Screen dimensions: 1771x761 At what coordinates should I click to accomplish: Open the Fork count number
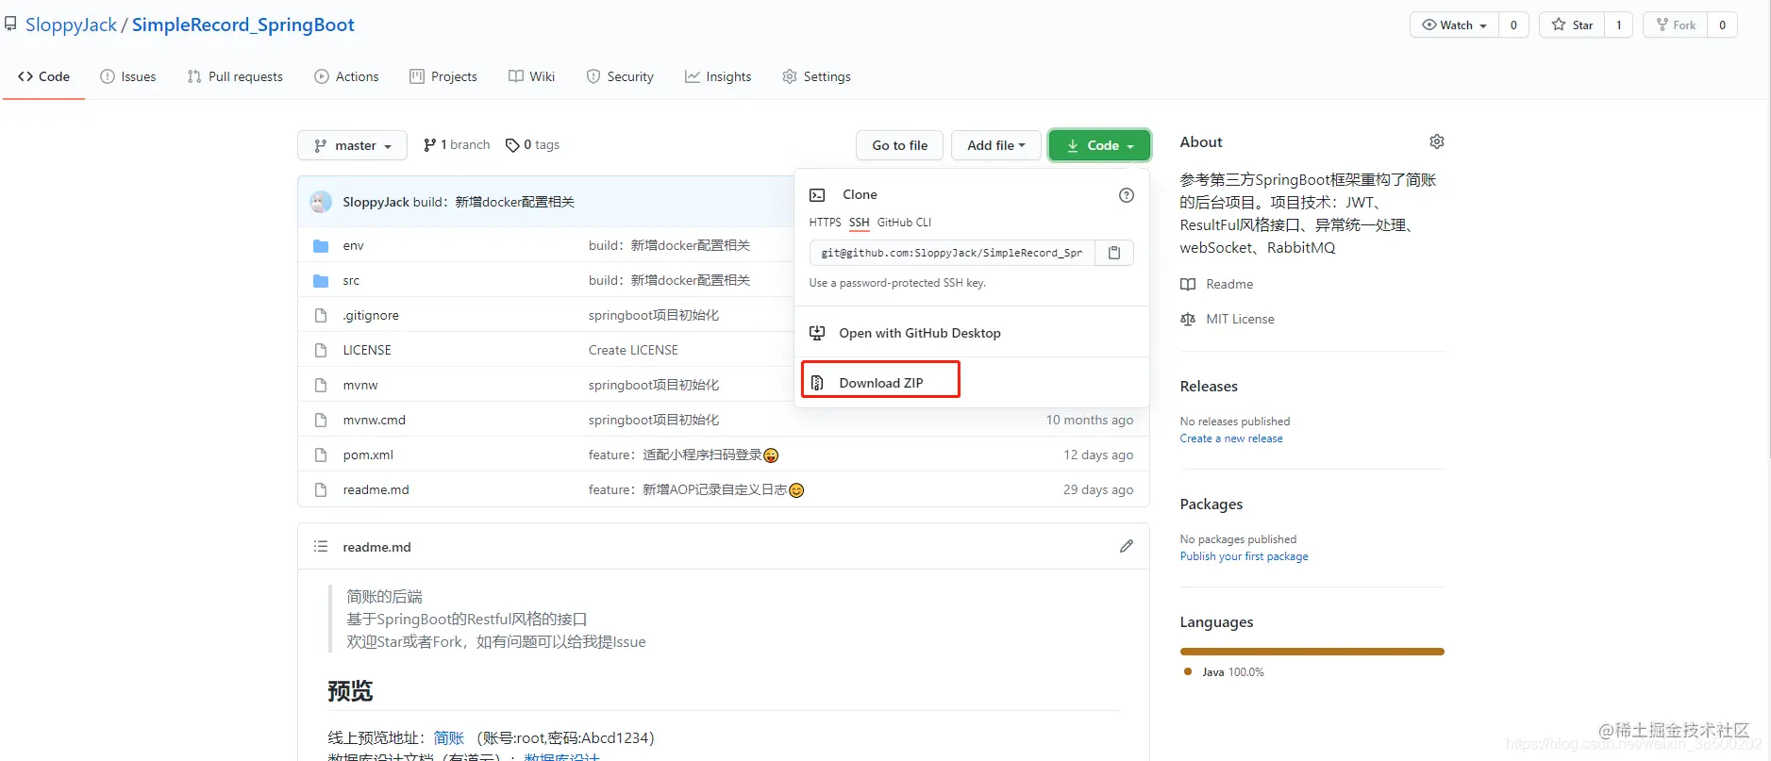[1722, 25]
